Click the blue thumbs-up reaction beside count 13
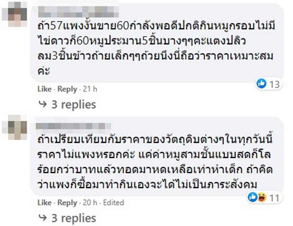 pyautogui.click(x=261, y=84)
